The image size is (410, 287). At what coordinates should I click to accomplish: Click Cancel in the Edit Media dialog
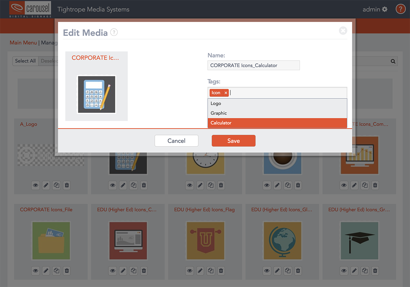pos(176,141)
